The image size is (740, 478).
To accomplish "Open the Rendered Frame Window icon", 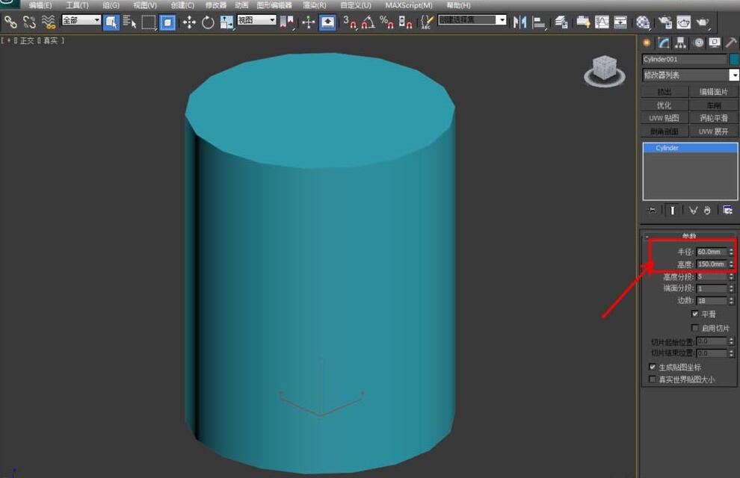I will [x=683, y=22].
